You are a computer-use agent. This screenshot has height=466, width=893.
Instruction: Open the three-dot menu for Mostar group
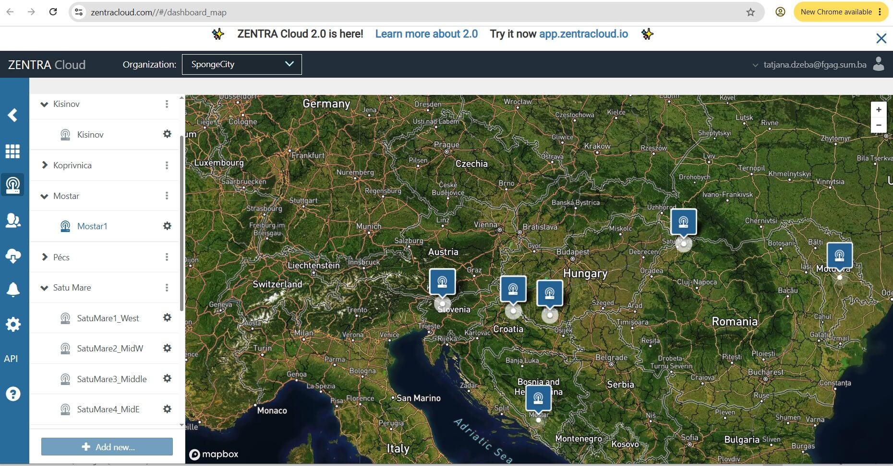(167, 196)
